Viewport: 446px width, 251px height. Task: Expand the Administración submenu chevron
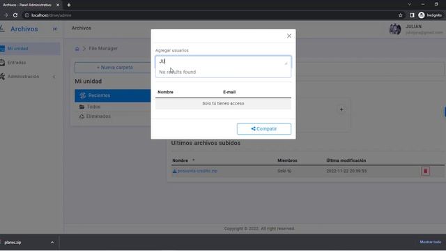(54, 77)
